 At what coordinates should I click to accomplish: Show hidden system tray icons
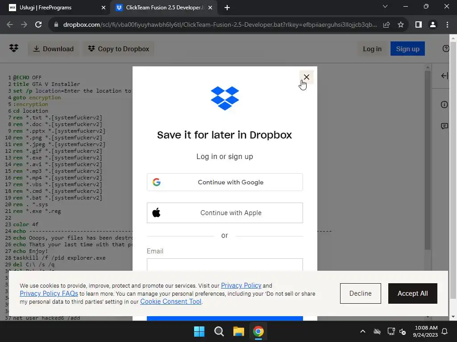click(x=363, y=331)
